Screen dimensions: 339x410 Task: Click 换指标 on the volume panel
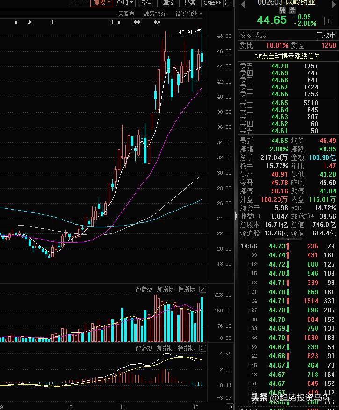click(187, 289)
